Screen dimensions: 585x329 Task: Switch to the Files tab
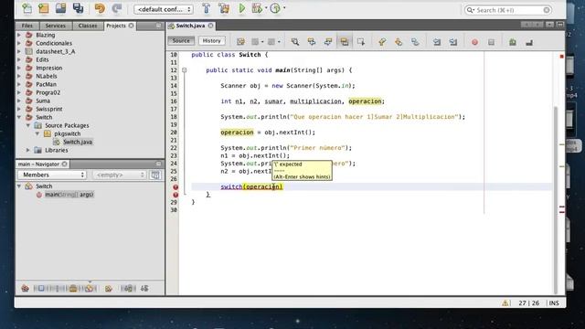click(27, 26)
